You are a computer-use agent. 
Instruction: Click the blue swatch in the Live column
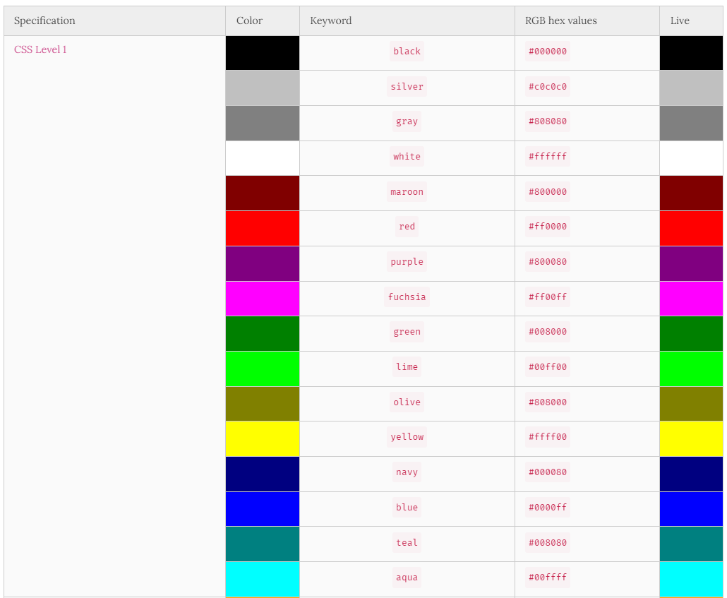[691, 509]
